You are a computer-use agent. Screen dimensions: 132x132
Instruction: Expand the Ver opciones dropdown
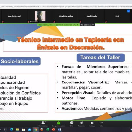tap(87, 25)
